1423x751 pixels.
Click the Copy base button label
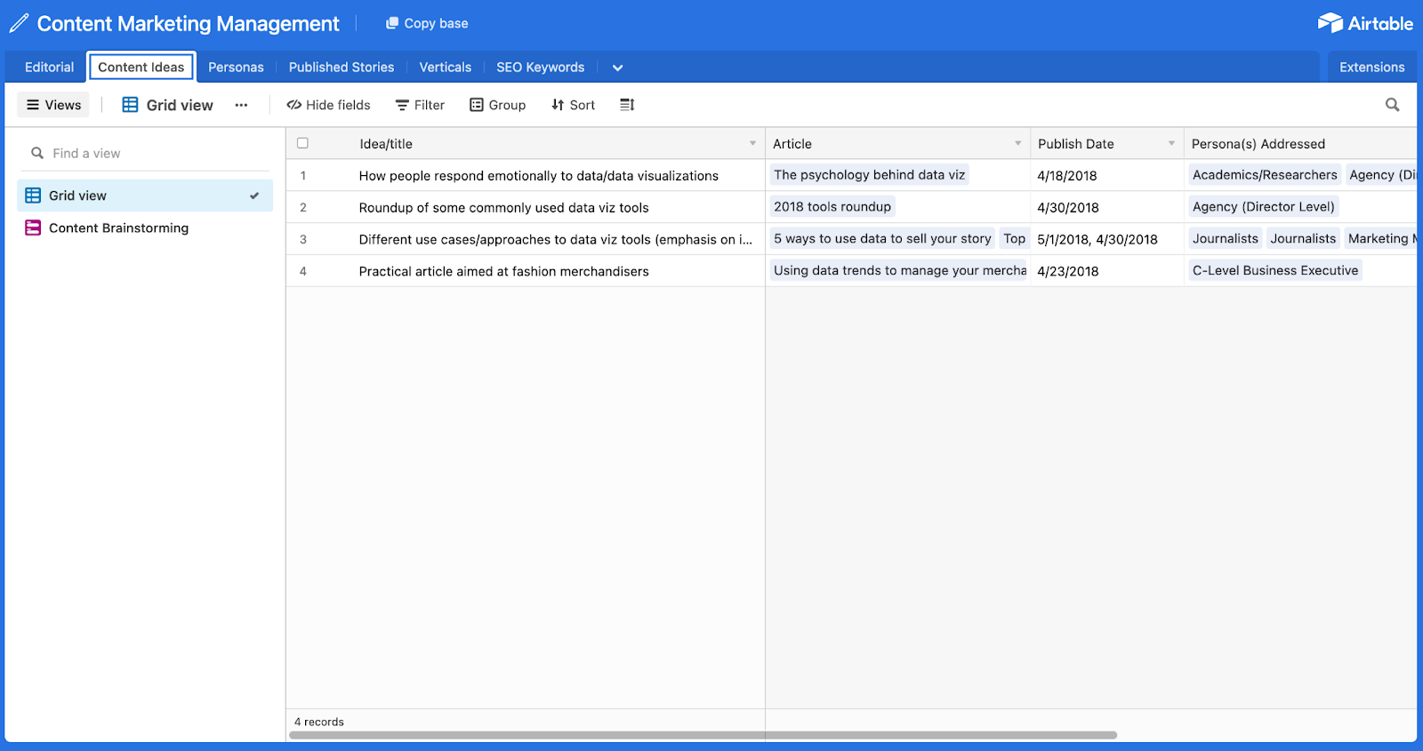coord(436,23)
